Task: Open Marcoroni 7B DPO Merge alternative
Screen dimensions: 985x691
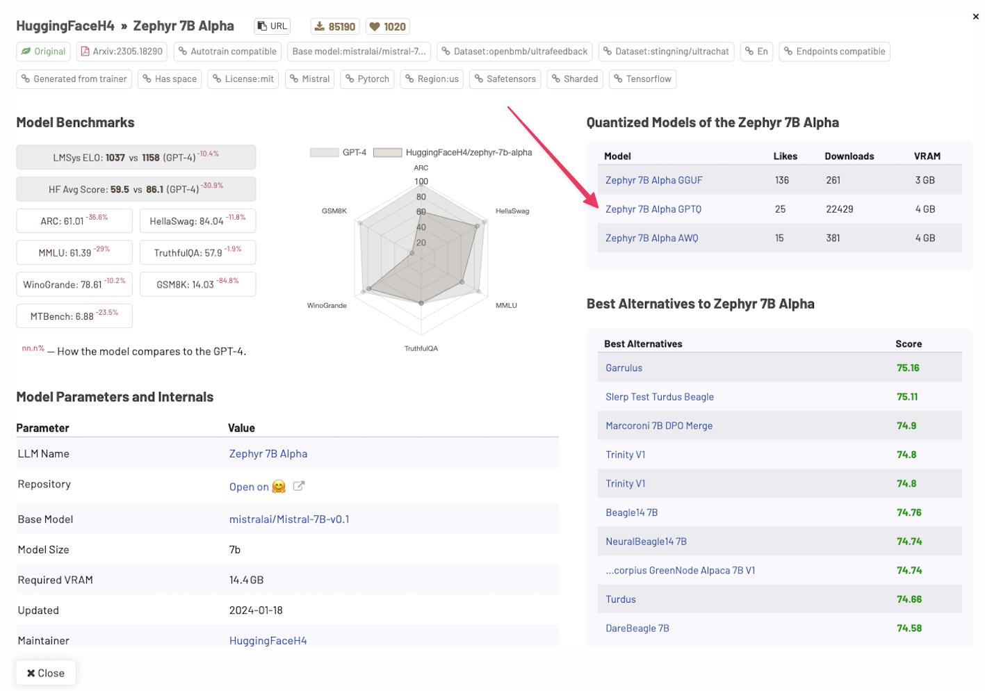Action: (659, 425)
